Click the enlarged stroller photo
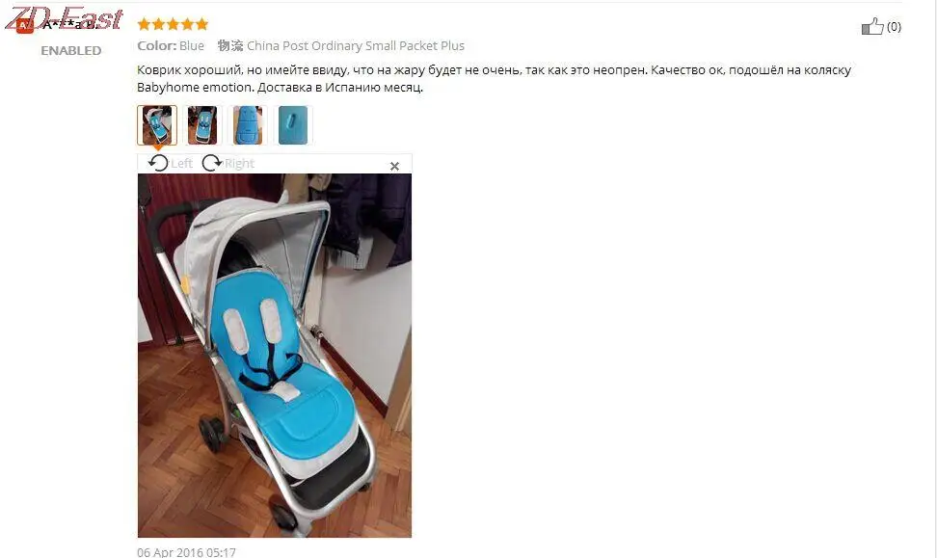This screenshot has width=937, height=558. tap(275, 356)
